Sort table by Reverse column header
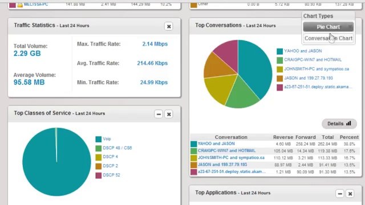 (x=283, y=137)
